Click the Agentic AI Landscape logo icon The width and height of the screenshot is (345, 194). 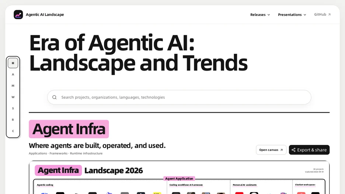click(x=18, y=14)
